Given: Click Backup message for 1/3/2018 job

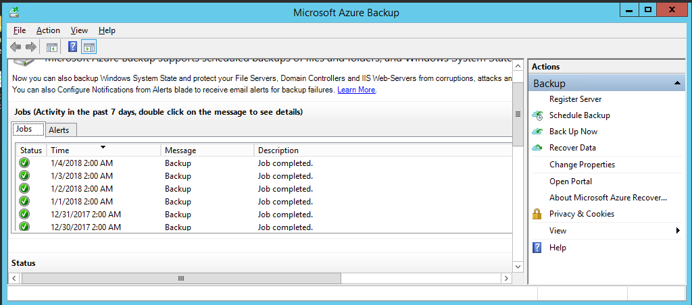Looking at the screenshot, I should [178, 176].
